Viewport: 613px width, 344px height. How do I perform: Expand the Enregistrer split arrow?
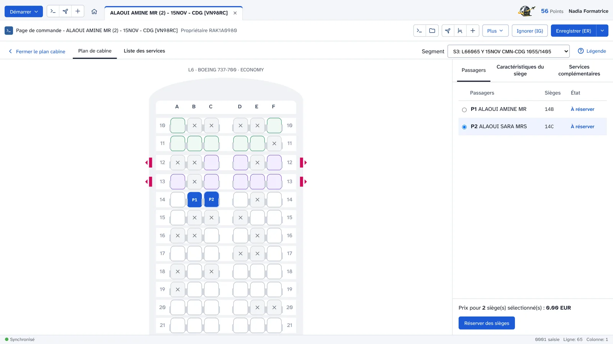point(602,31)
